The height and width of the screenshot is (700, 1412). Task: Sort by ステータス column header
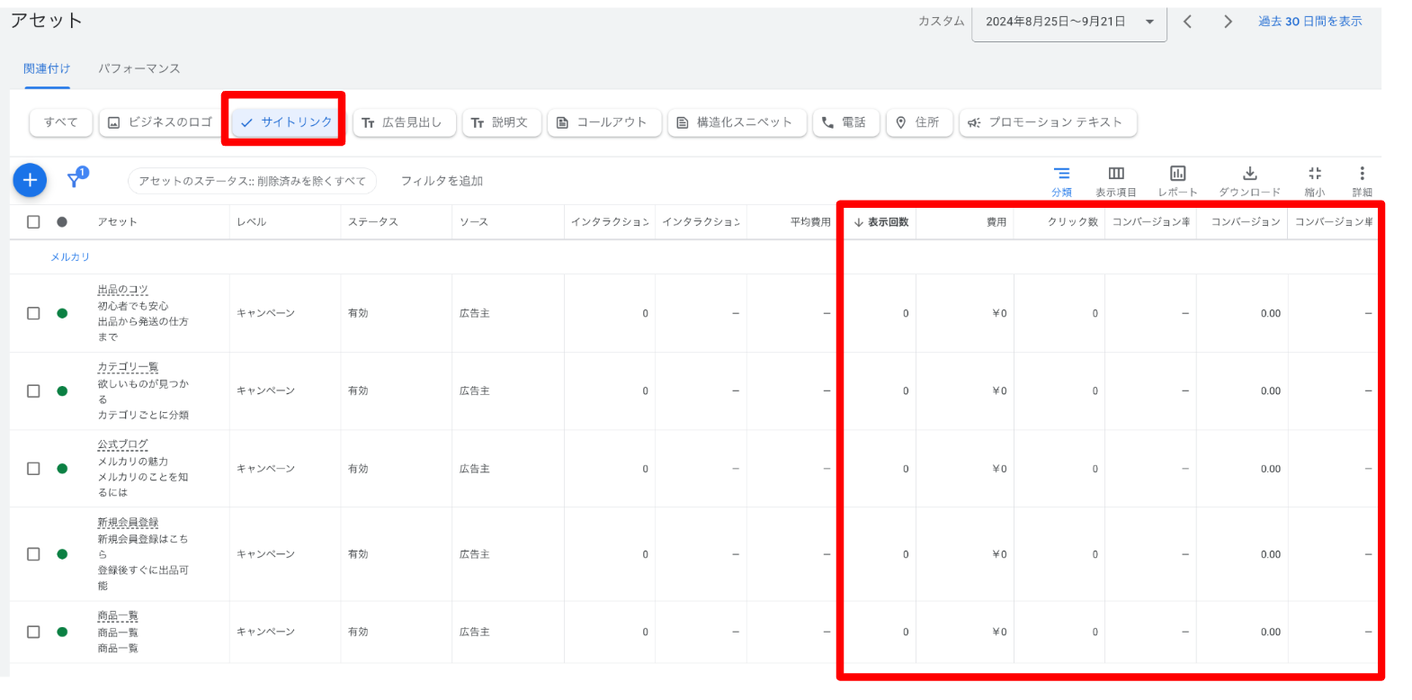pyautogui.click(x=372, y=222)
